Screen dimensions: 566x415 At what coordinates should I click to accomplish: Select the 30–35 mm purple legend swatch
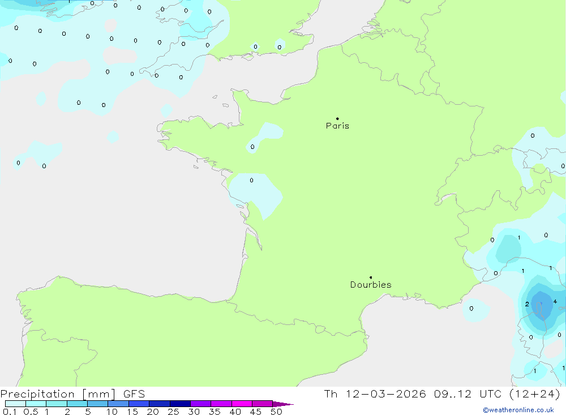click(201, 404)
